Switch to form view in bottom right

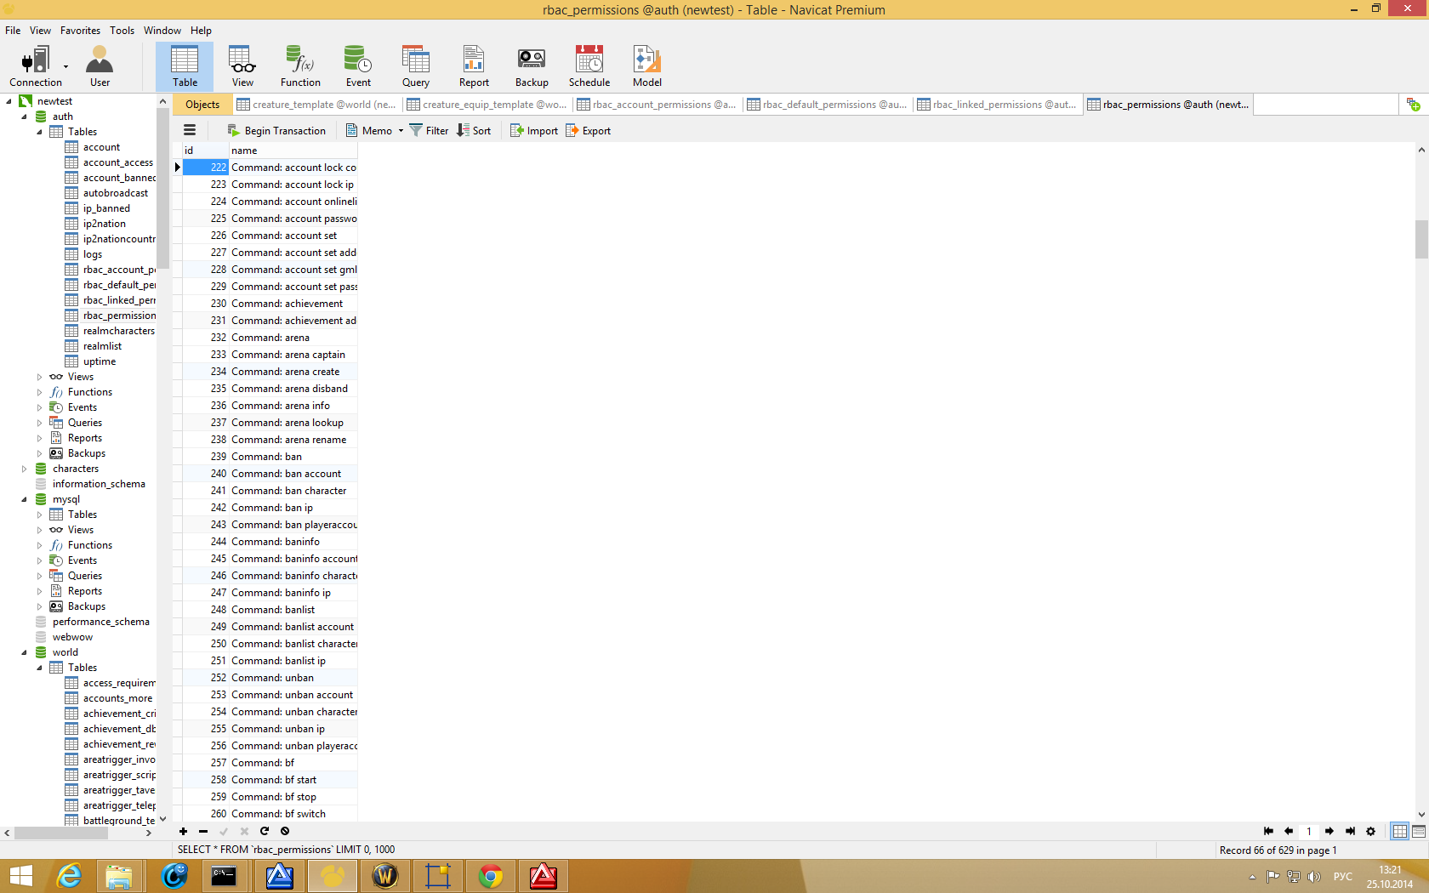click(1418, 832)
